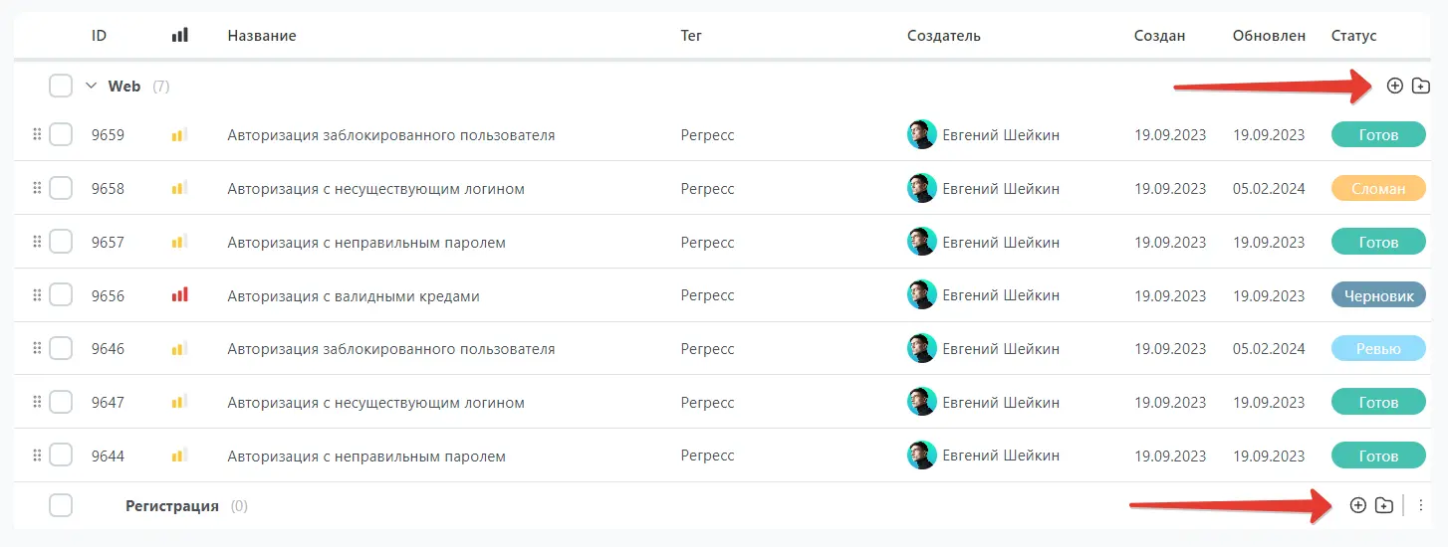Click the Регресс tag of case 9647

[x=707, y=403]
